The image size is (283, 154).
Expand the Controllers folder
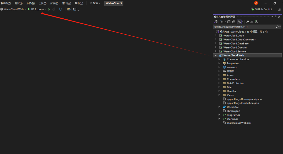point(219,79)
